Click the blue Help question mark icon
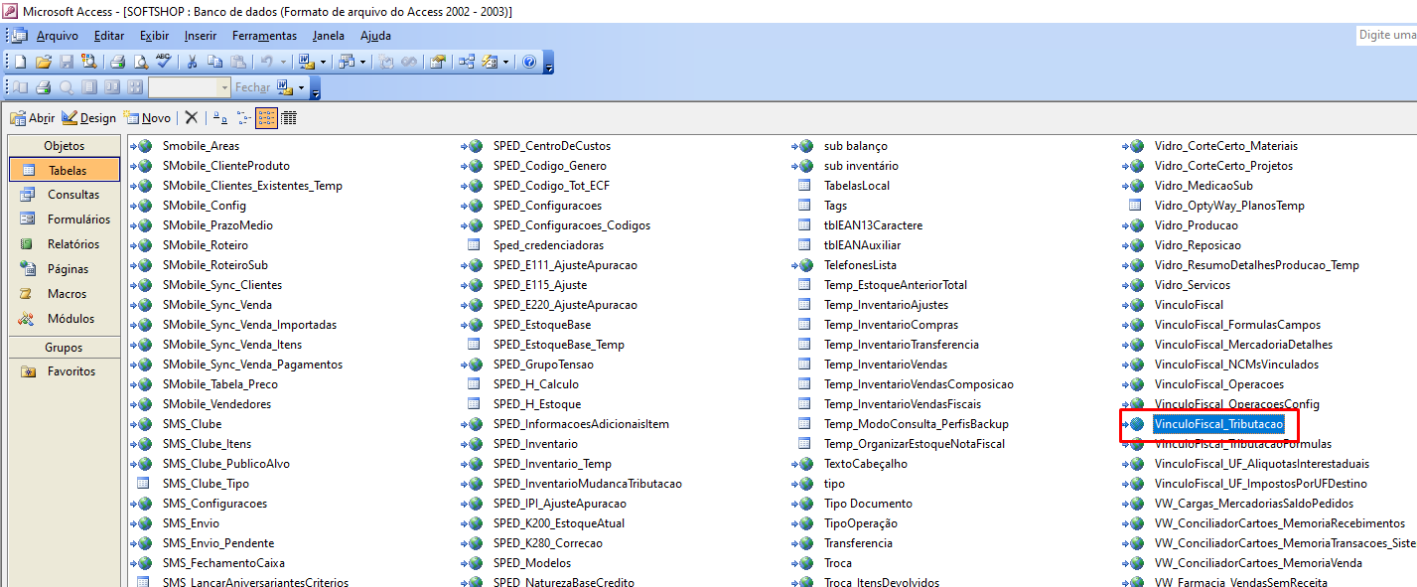 pos(528,62)
